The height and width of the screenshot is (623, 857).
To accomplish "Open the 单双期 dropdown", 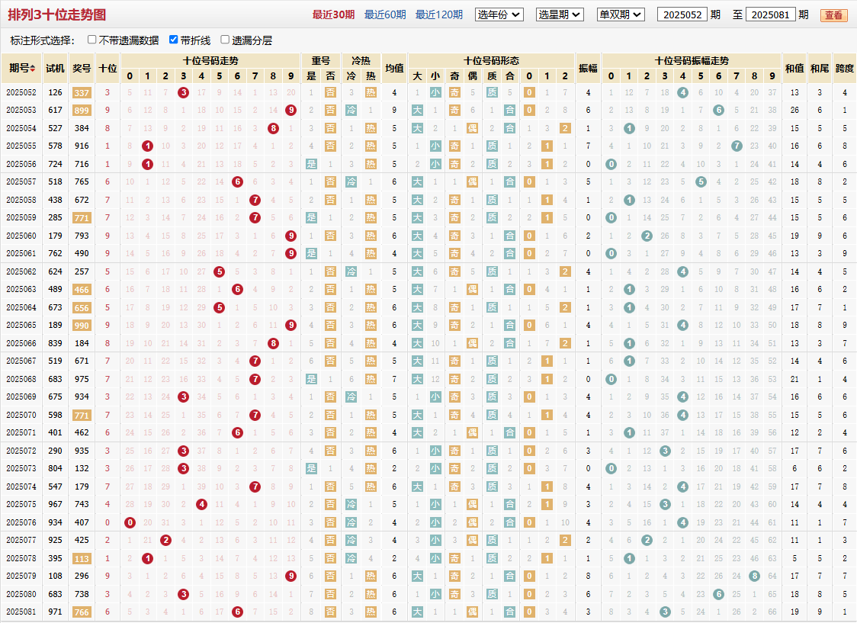I will click(x=621, y=14).
